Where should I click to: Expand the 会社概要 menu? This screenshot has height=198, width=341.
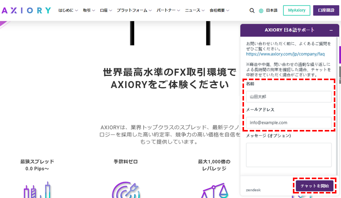tap(219, 10)
